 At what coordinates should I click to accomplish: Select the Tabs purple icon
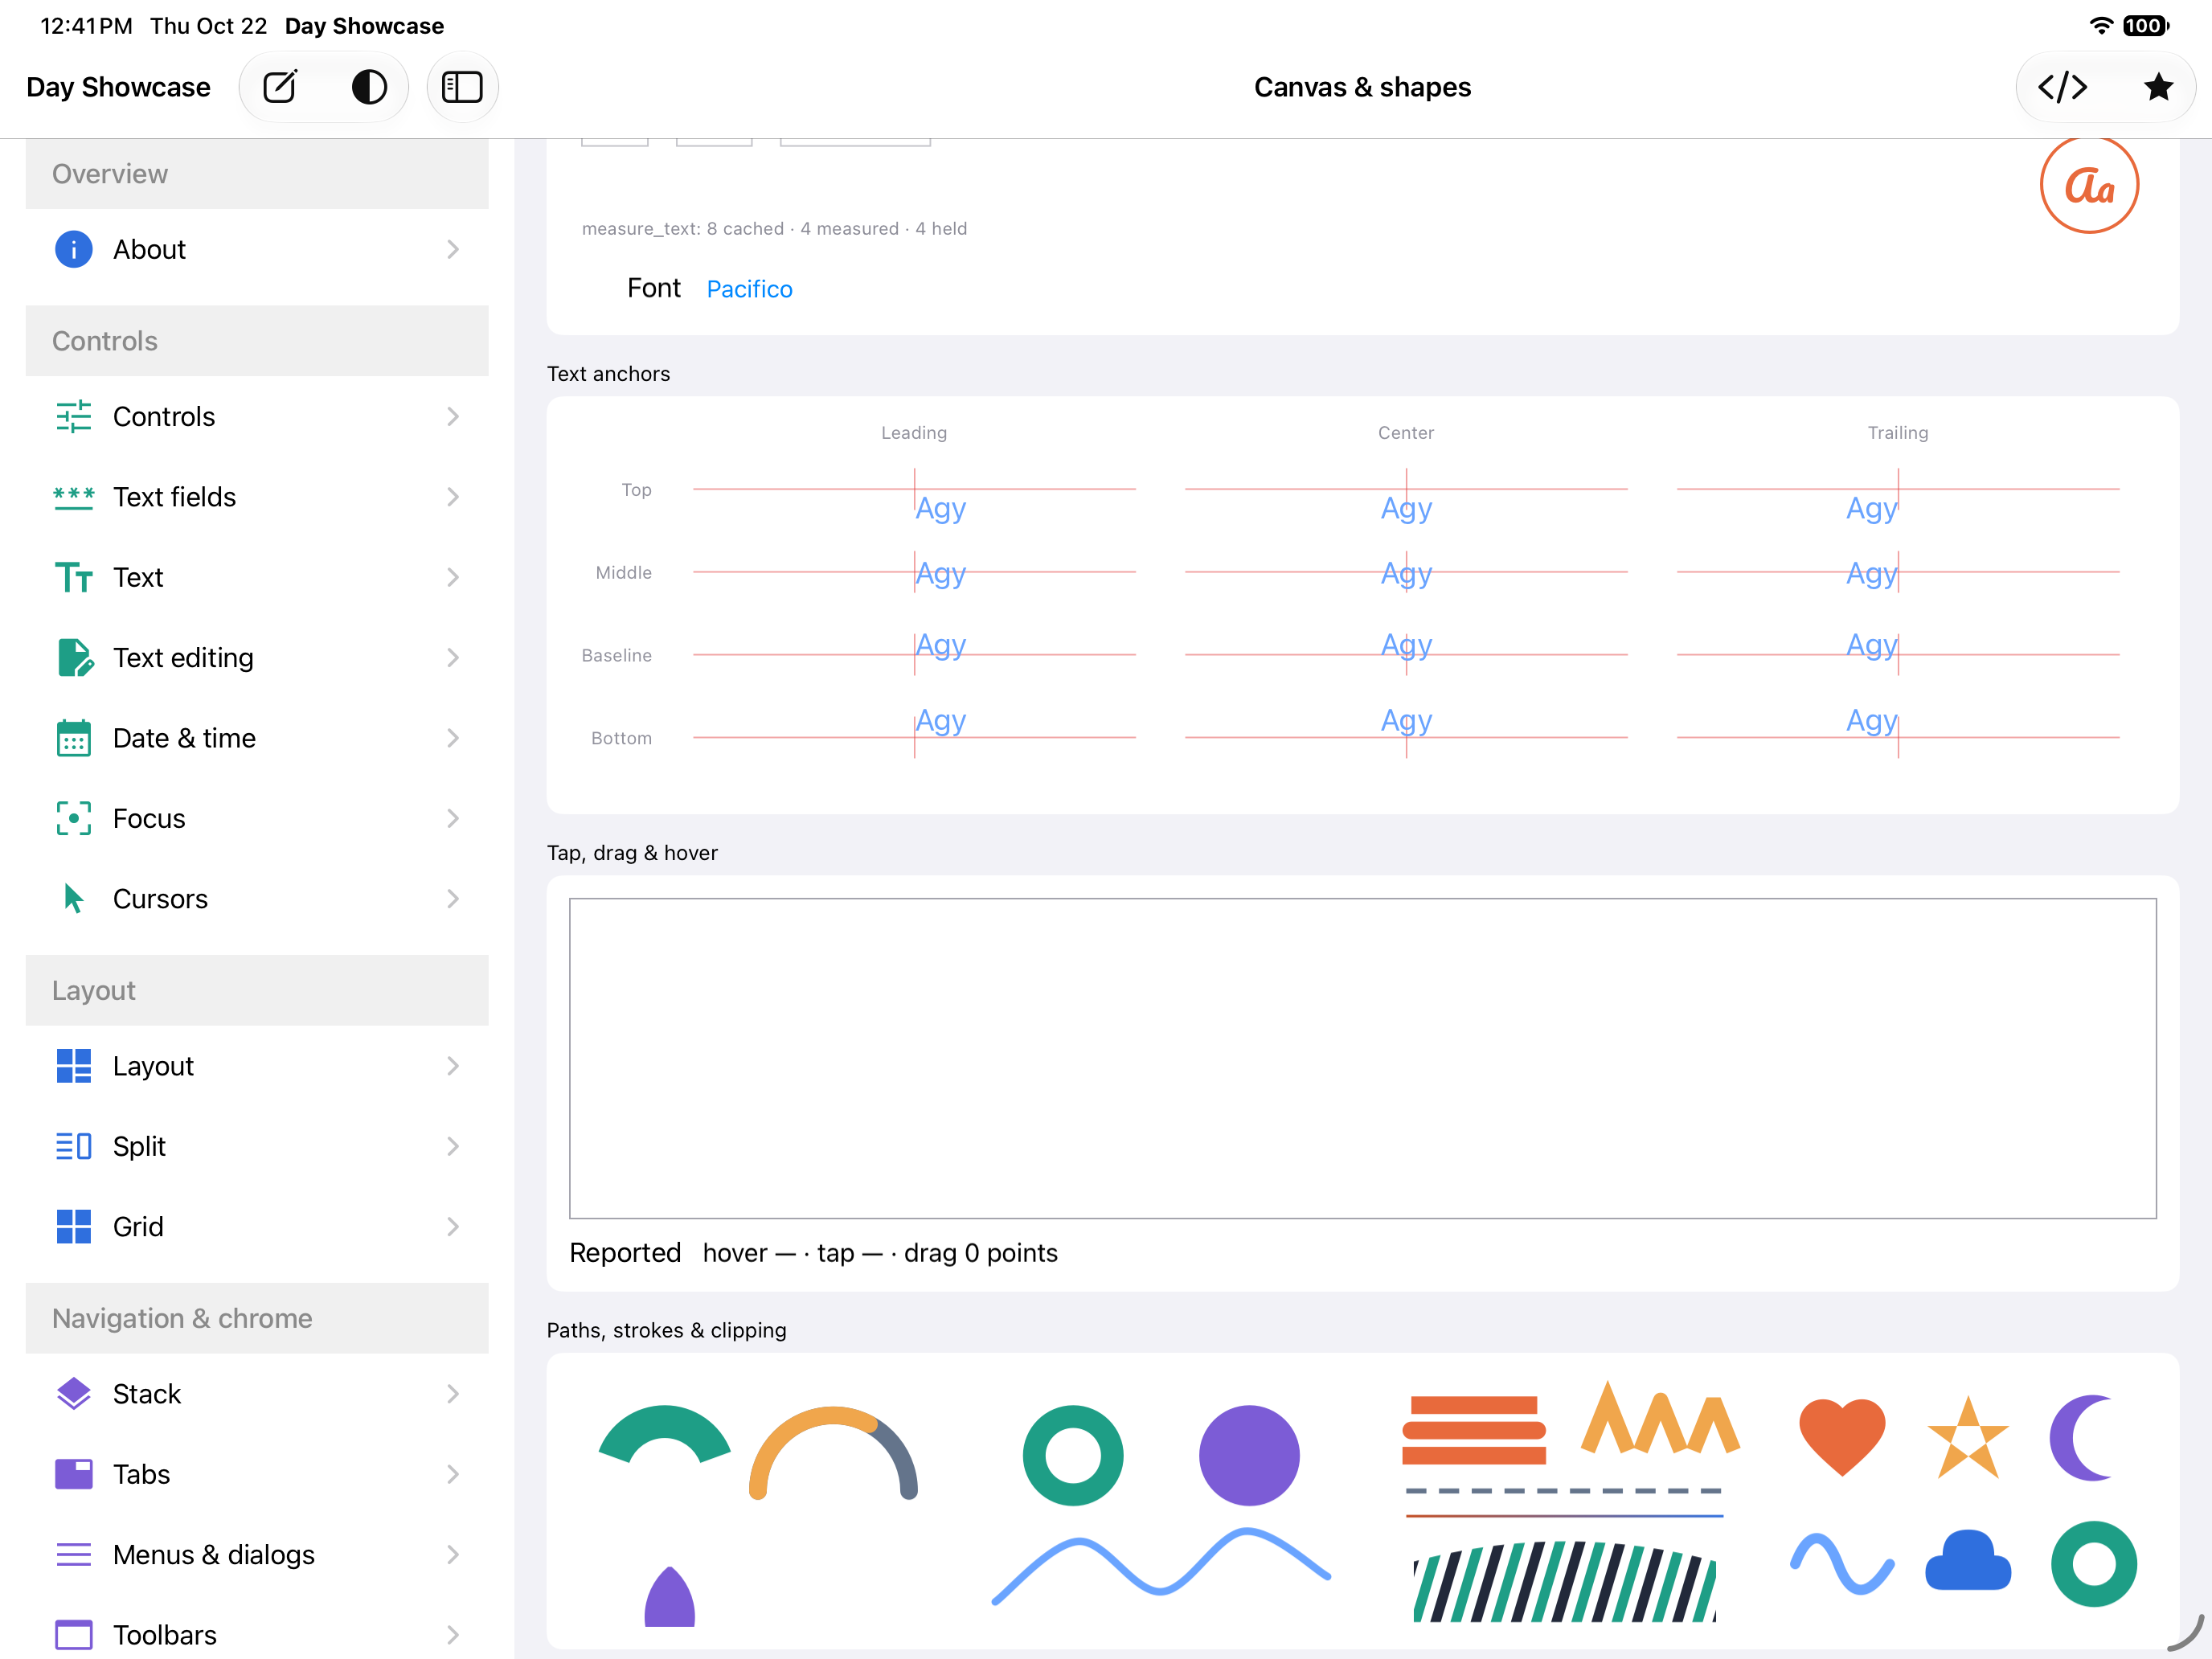click(x=73, y=1474)
